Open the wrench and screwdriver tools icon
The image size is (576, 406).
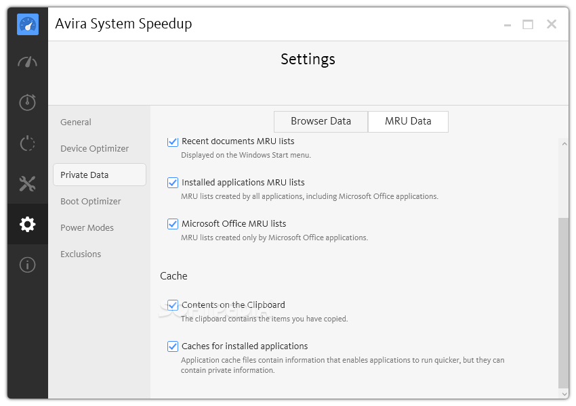tap(28, 184)
